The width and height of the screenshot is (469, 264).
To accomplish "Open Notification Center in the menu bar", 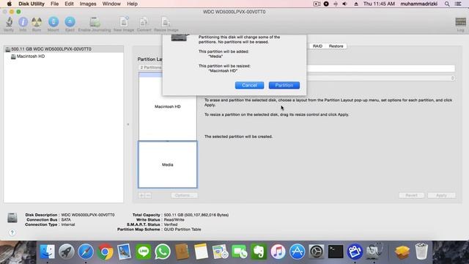I will pos(458,4).
